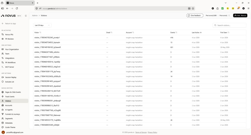
Task: Go back in browser history
Action: 7,8
